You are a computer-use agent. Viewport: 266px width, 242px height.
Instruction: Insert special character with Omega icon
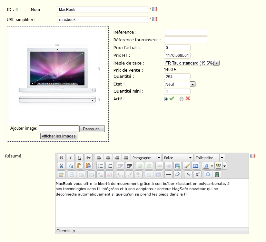208,175
